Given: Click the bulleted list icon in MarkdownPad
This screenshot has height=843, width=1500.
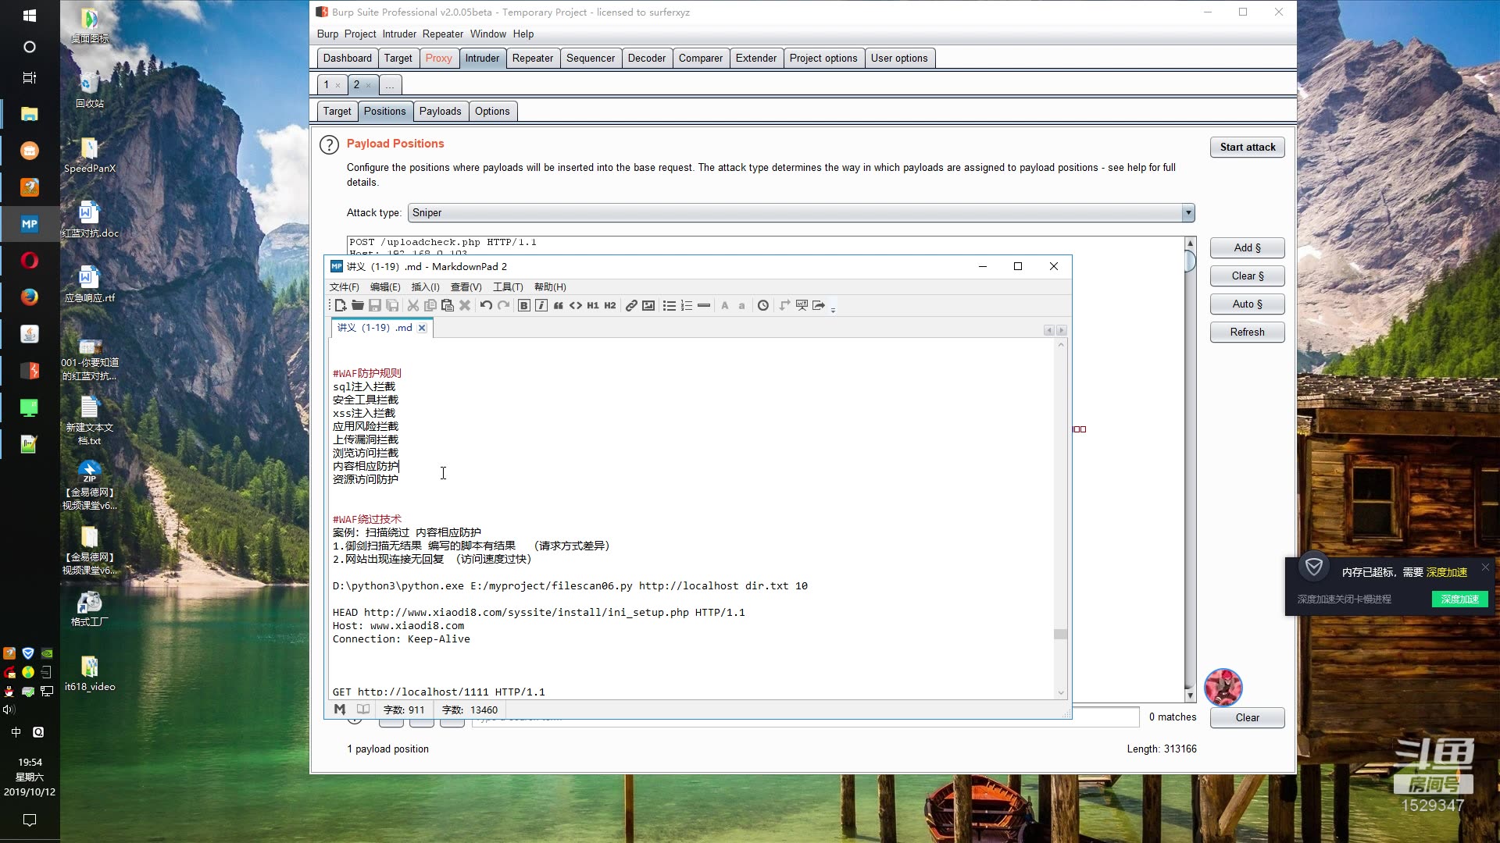Looking at the screenshot, I should 670,306.
